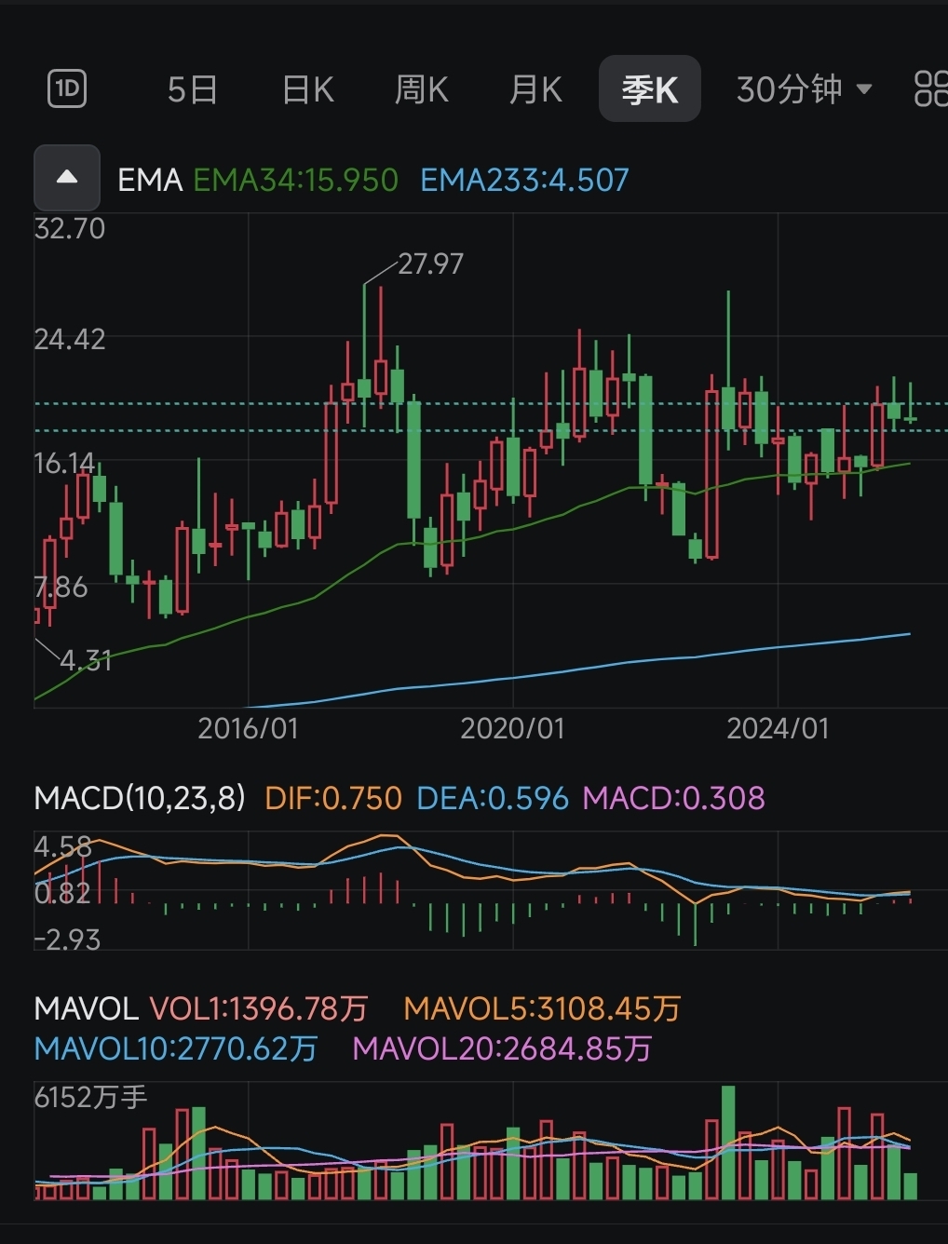Screen dimensions: 948x1244
Task: Tap the 0.82 MACD axis label
Action: pyautogui.click(x=62, y=893)
